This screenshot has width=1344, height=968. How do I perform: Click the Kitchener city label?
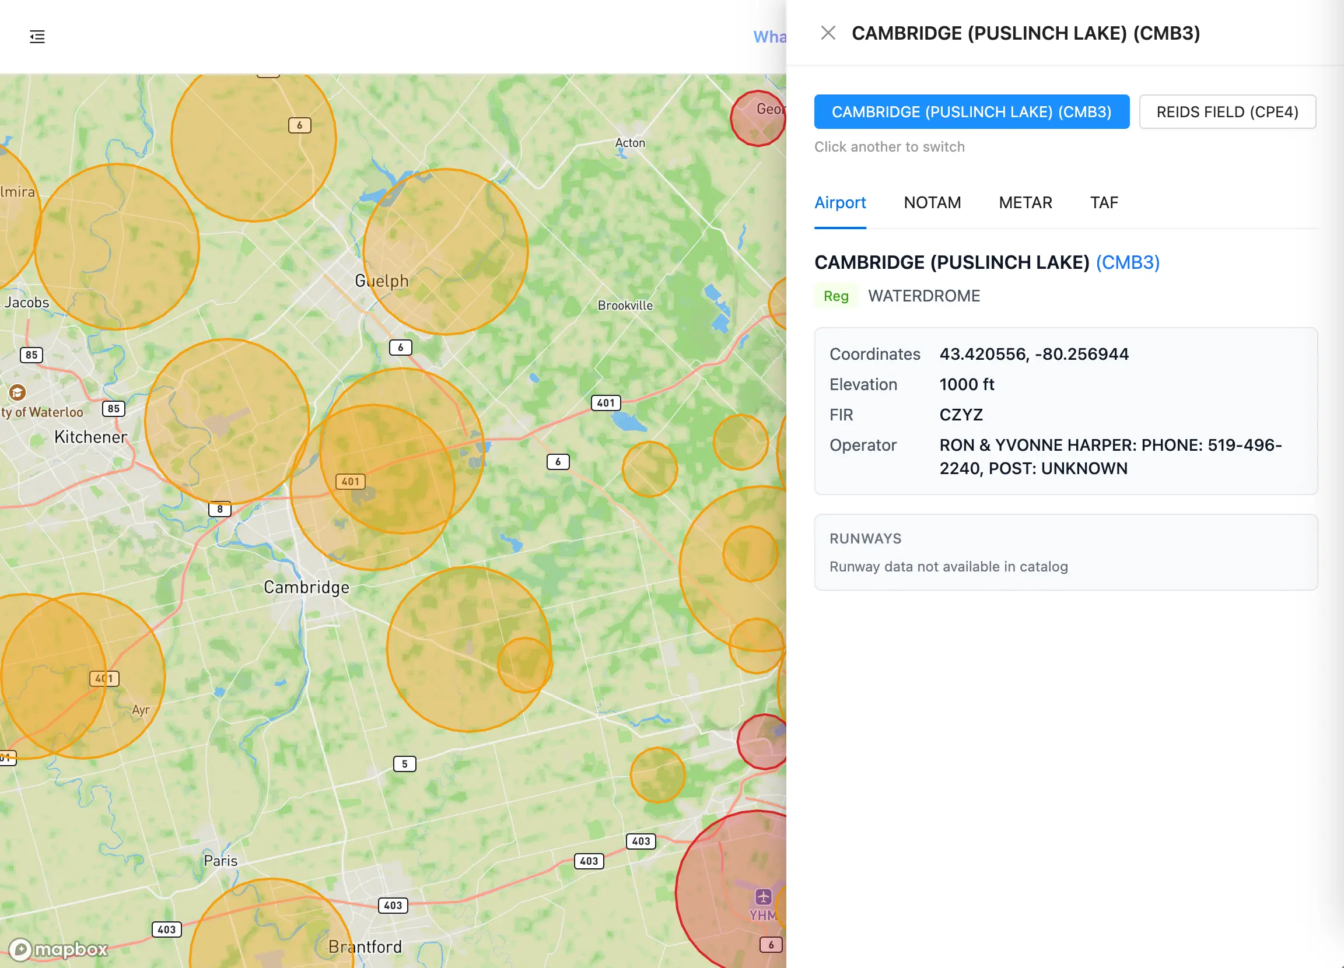coord(90,437)
